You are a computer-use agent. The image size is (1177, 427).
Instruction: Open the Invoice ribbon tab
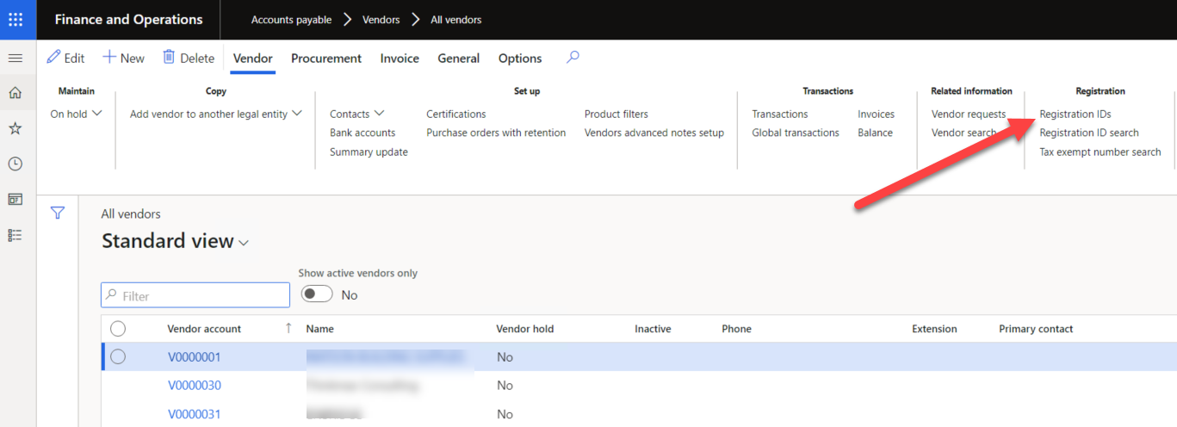[400, 59]
